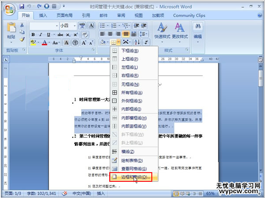Screen dimensions: 265x198
Task: Grow font size with large A
Action: coord(84,42)
